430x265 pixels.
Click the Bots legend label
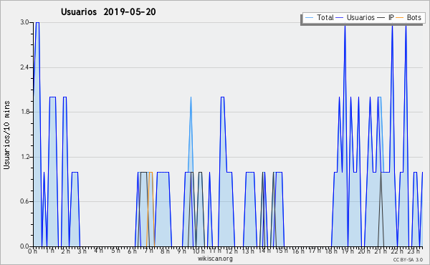414,17
